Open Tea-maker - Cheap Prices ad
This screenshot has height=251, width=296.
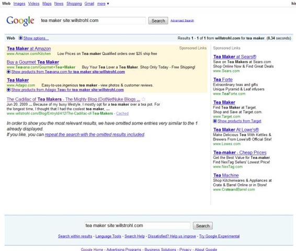(x=240, y=153)
